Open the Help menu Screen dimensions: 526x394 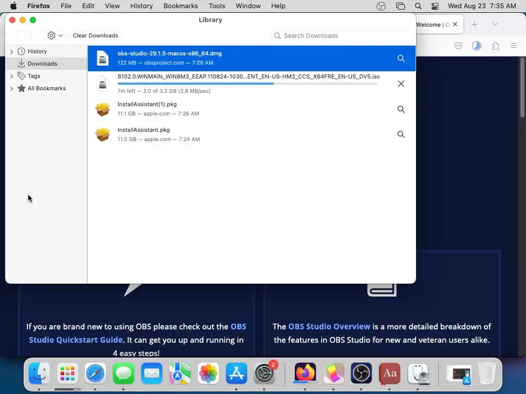click(x=278, y=6)
